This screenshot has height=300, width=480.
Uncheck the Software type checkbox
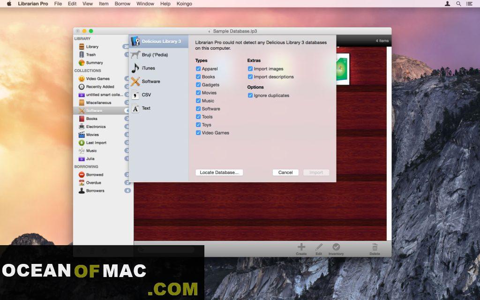(198, 109)
